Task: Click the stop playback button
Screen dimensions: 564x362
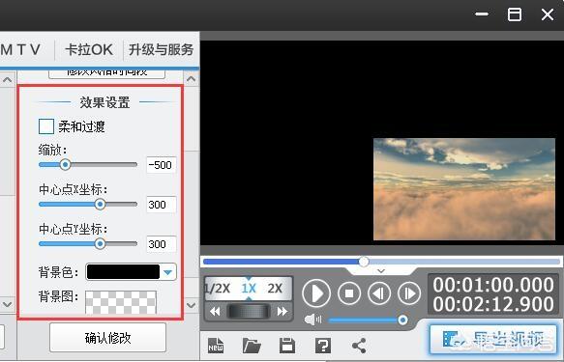Action: [x=349, y=293]
